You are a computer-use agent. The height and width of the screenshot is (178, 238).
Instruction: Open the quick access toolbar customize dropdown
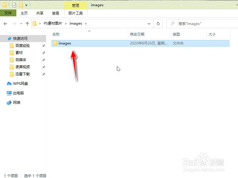tap(26, 5)
